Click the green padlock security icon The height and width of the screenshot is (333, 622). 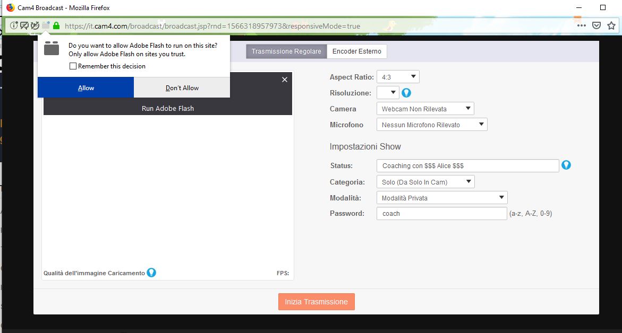click(x=56, y=25)
